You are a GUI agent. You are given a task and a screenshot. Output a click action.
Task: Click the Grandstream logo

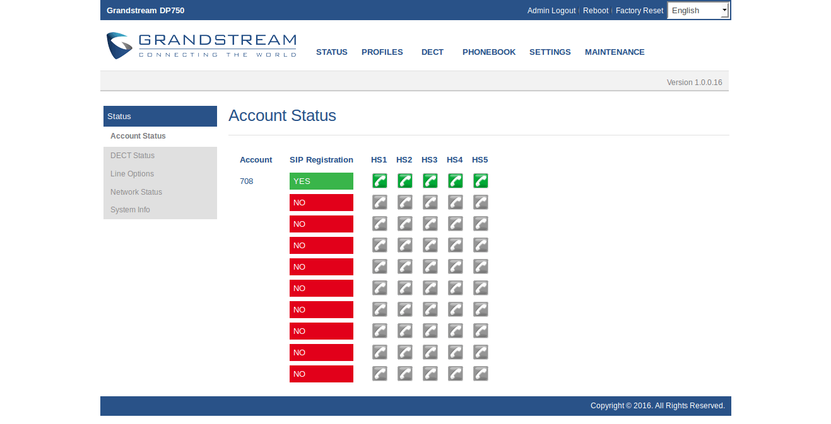[x=201, y=46]
